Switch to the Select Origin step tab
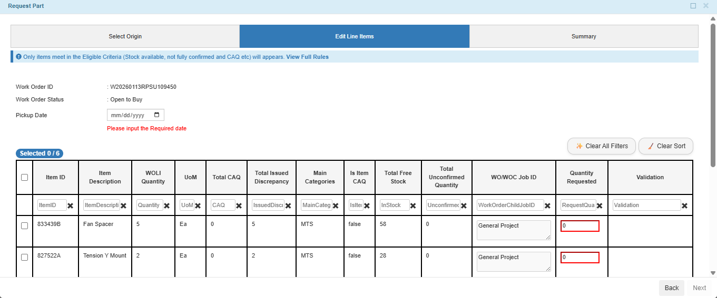 coord(125,37)
